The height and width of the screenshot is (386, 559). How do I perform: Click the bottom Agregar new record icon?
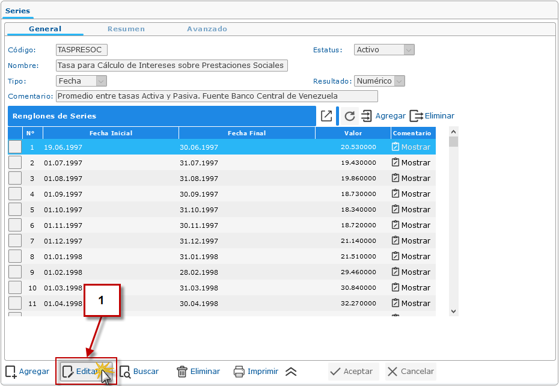[11, 372]
